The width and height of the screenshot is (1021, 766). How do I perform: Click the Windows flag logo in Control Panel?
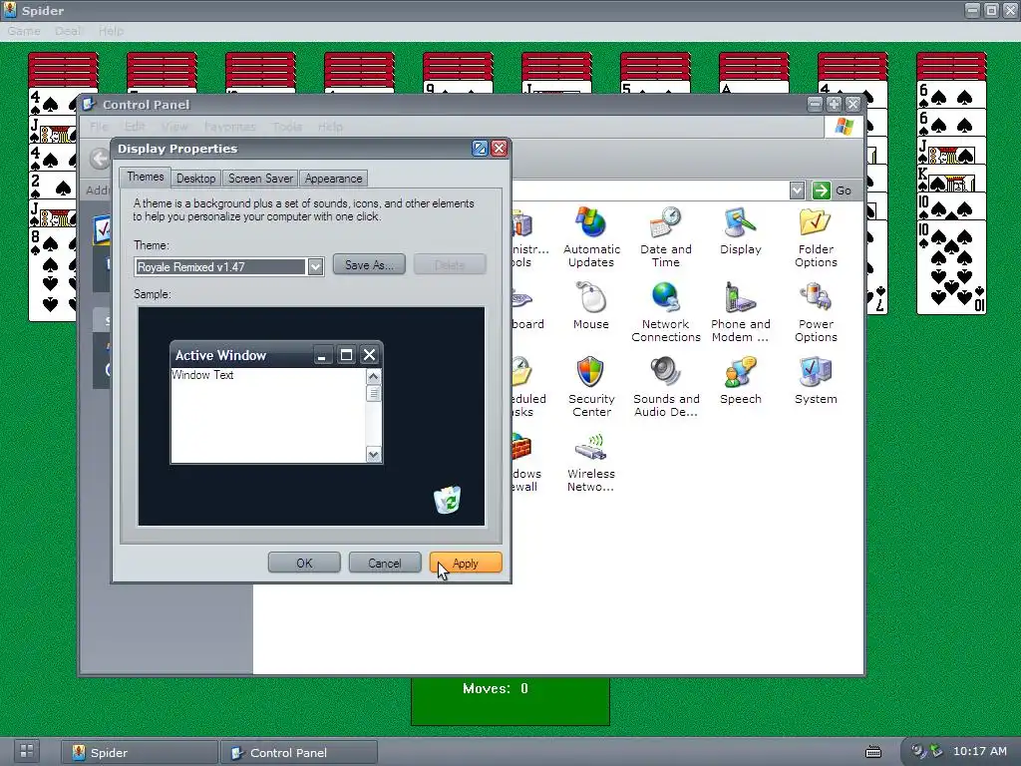coord(844,127)
